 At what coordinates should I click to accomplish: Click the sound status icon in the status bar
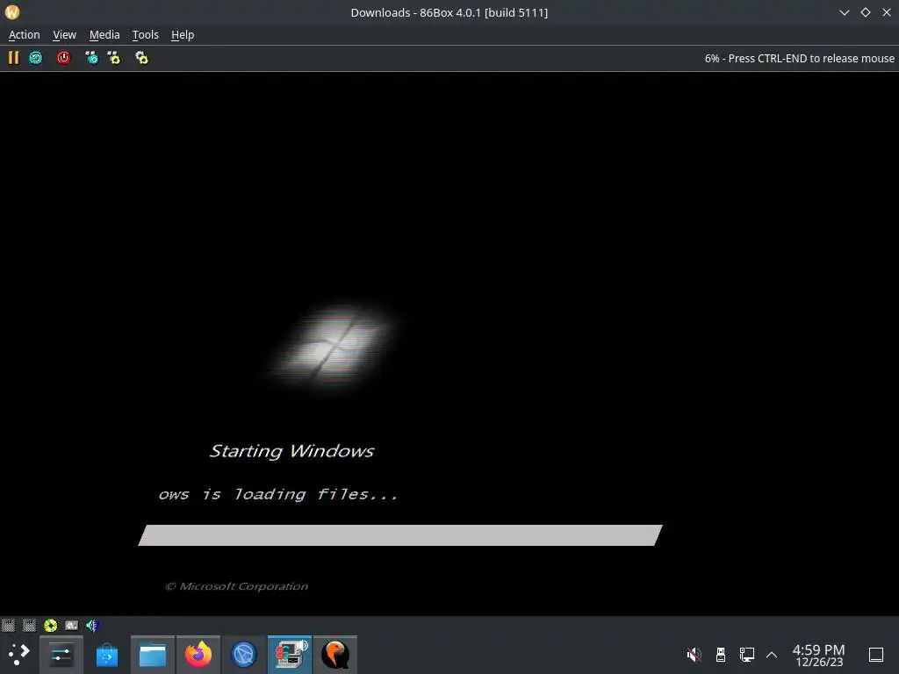[92, 625]
